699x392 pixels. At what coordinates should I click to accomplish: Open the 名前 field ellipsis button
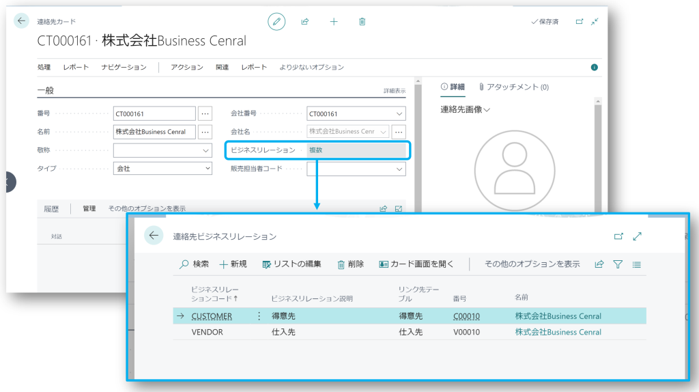(205, 132)
